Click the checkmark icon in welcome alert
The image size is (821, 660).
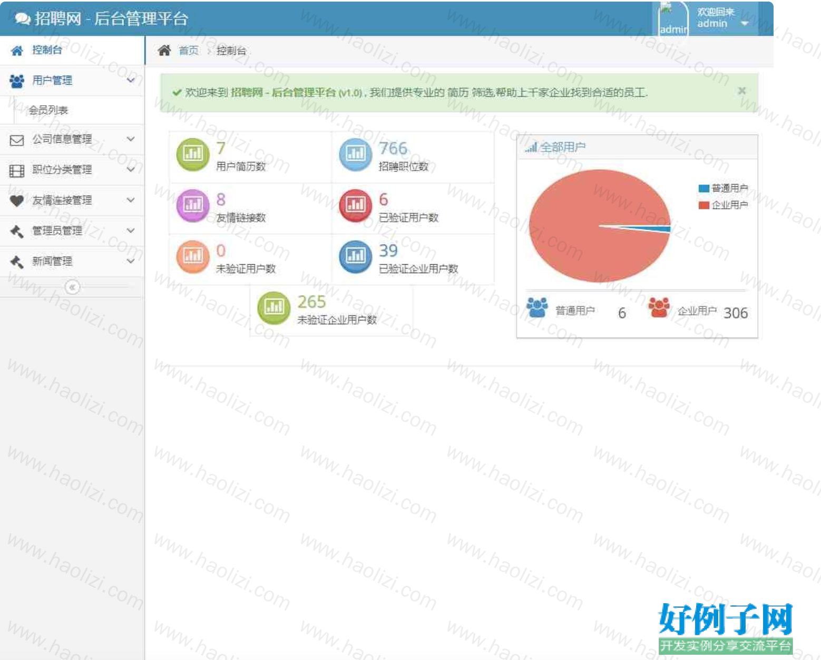177,93
